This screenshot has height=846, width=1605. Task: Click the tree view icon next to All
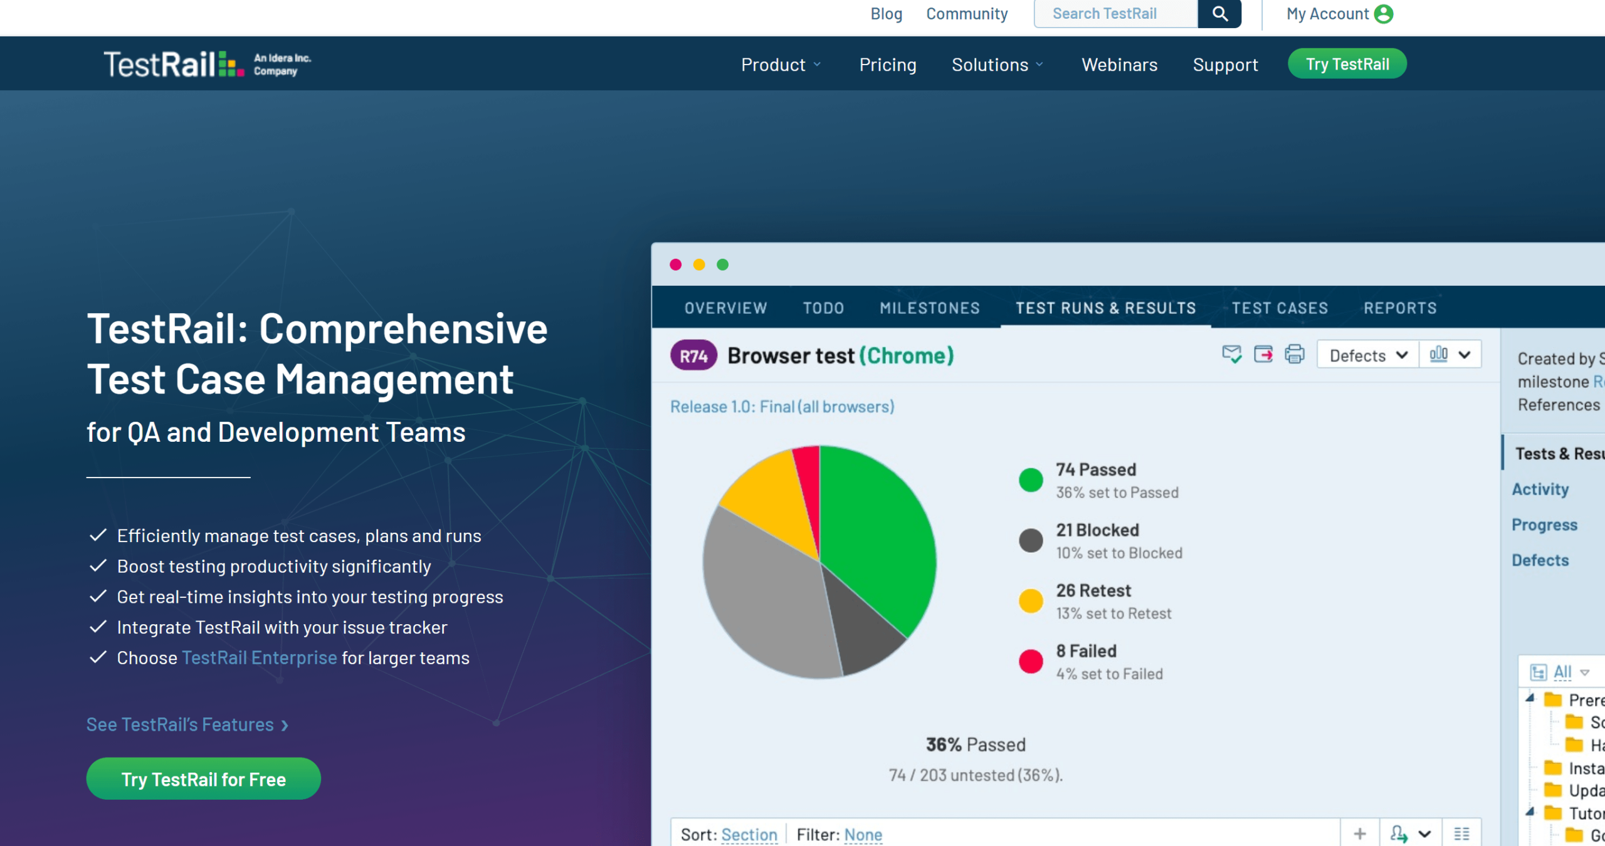tap(1538, 672)
